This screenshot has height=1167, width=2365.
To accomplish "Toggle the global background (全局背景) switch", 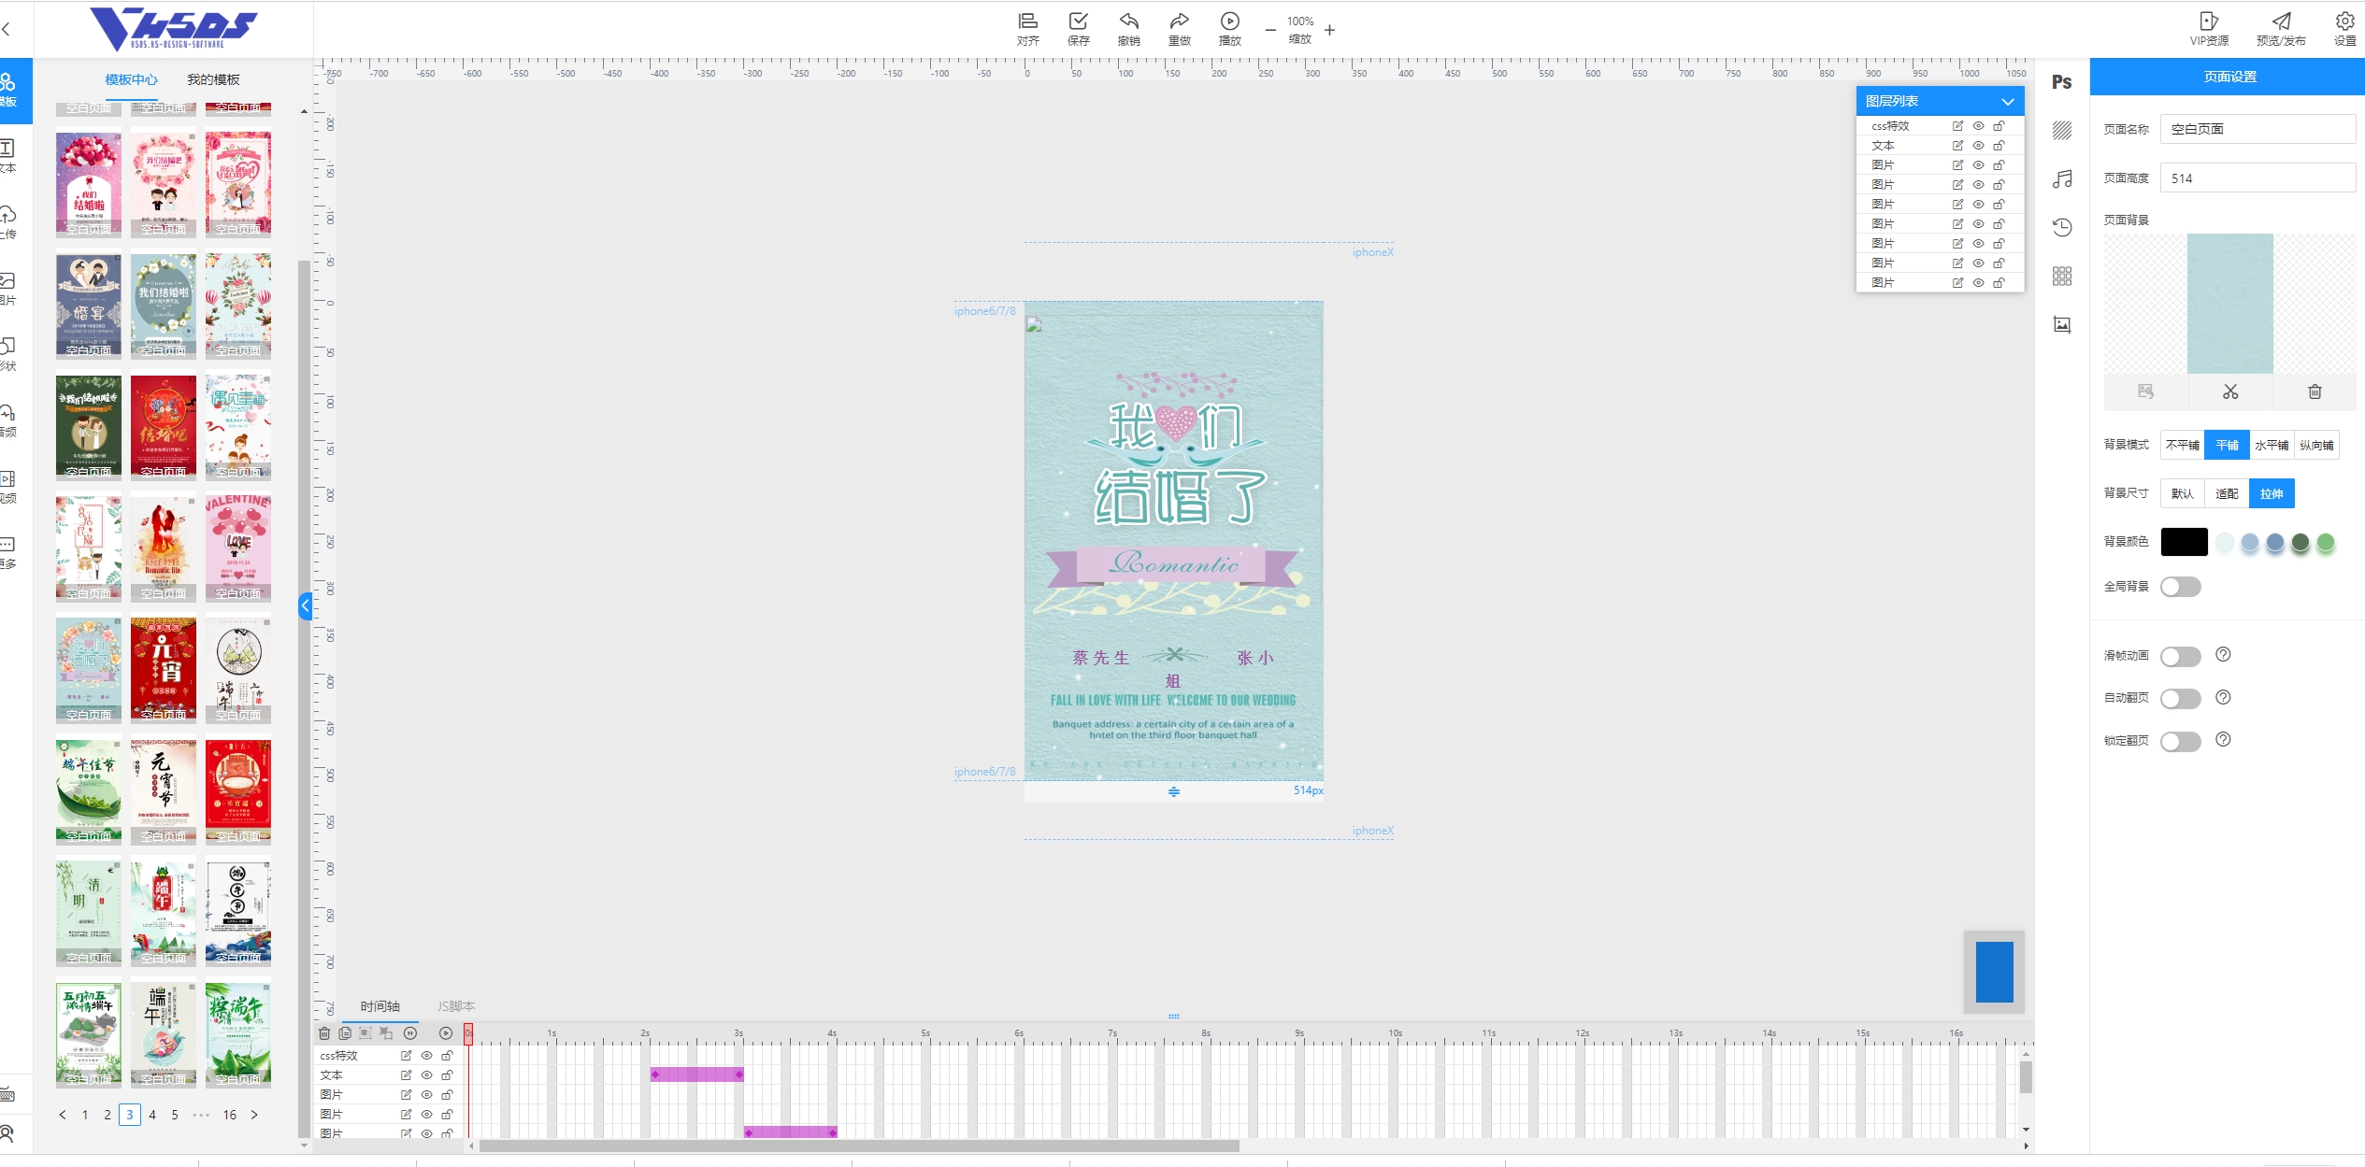I will coord(2180,587).
